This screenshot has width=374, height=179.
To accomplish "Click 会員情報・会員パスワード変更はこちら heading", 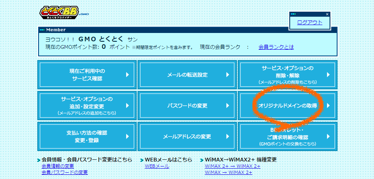I will pos(87,159).
